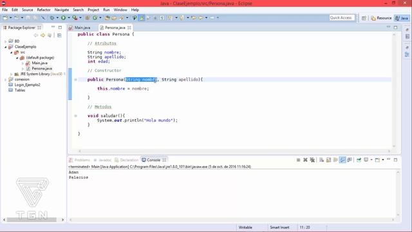
Task: Click the New file toolbar icon
Action: (5, 17)
